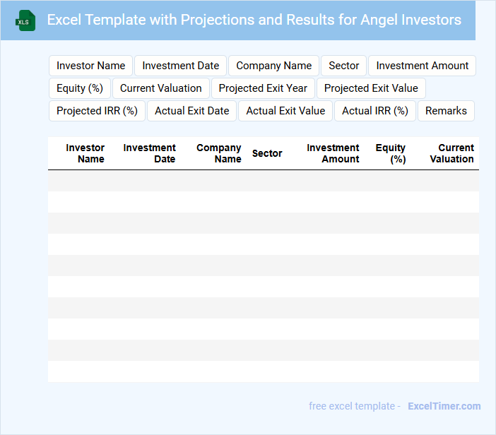The image size is (496, 435).
Task: Select the Investor Name tag
Action: tap(90, 66)
